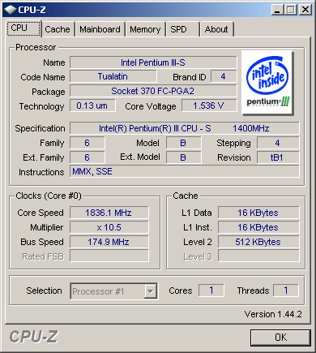This screenshot has height=353, width=316.
Task: Click the Clocks (Core #0) group label
Action: click(49, 196)
